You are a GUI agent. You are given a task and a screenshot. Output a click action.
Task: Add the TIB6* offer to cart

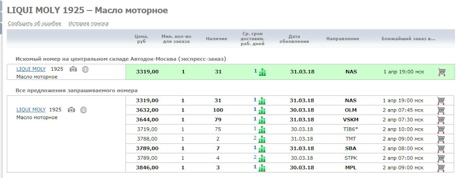pos(441,129)
